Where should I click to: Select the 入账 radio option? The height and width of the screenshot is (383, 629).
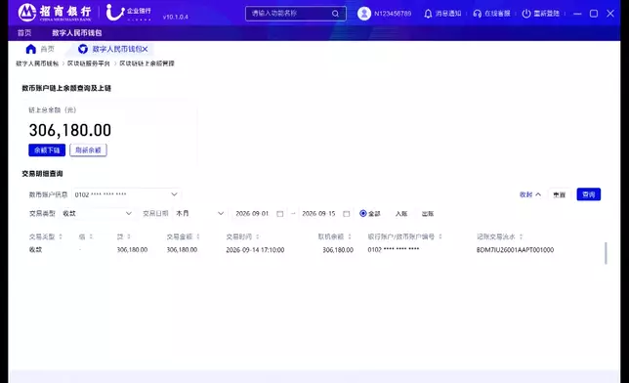[401, 214]
